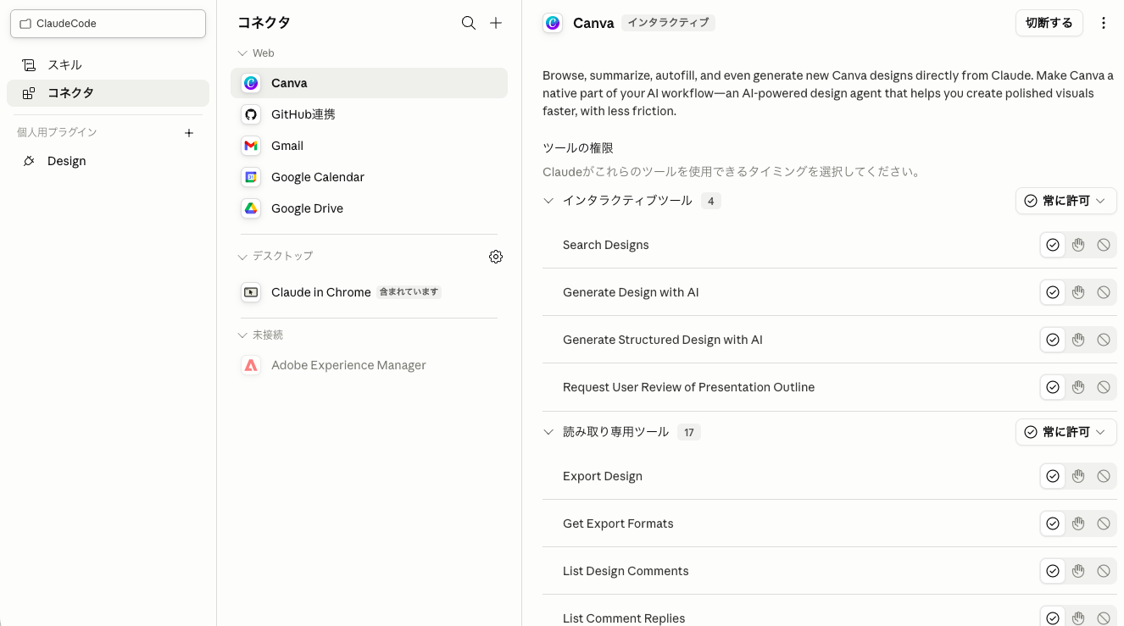Set Export Design to require approval
Screen dimensions: 1124x626
point(1078,476)
